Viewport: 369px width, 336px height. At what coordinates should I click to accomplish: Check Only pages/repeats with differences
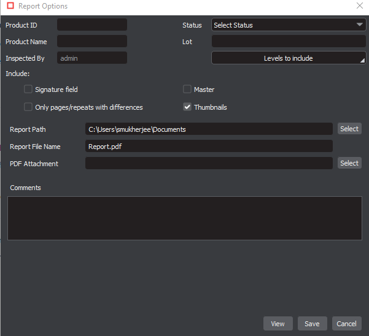coord(28,107)
